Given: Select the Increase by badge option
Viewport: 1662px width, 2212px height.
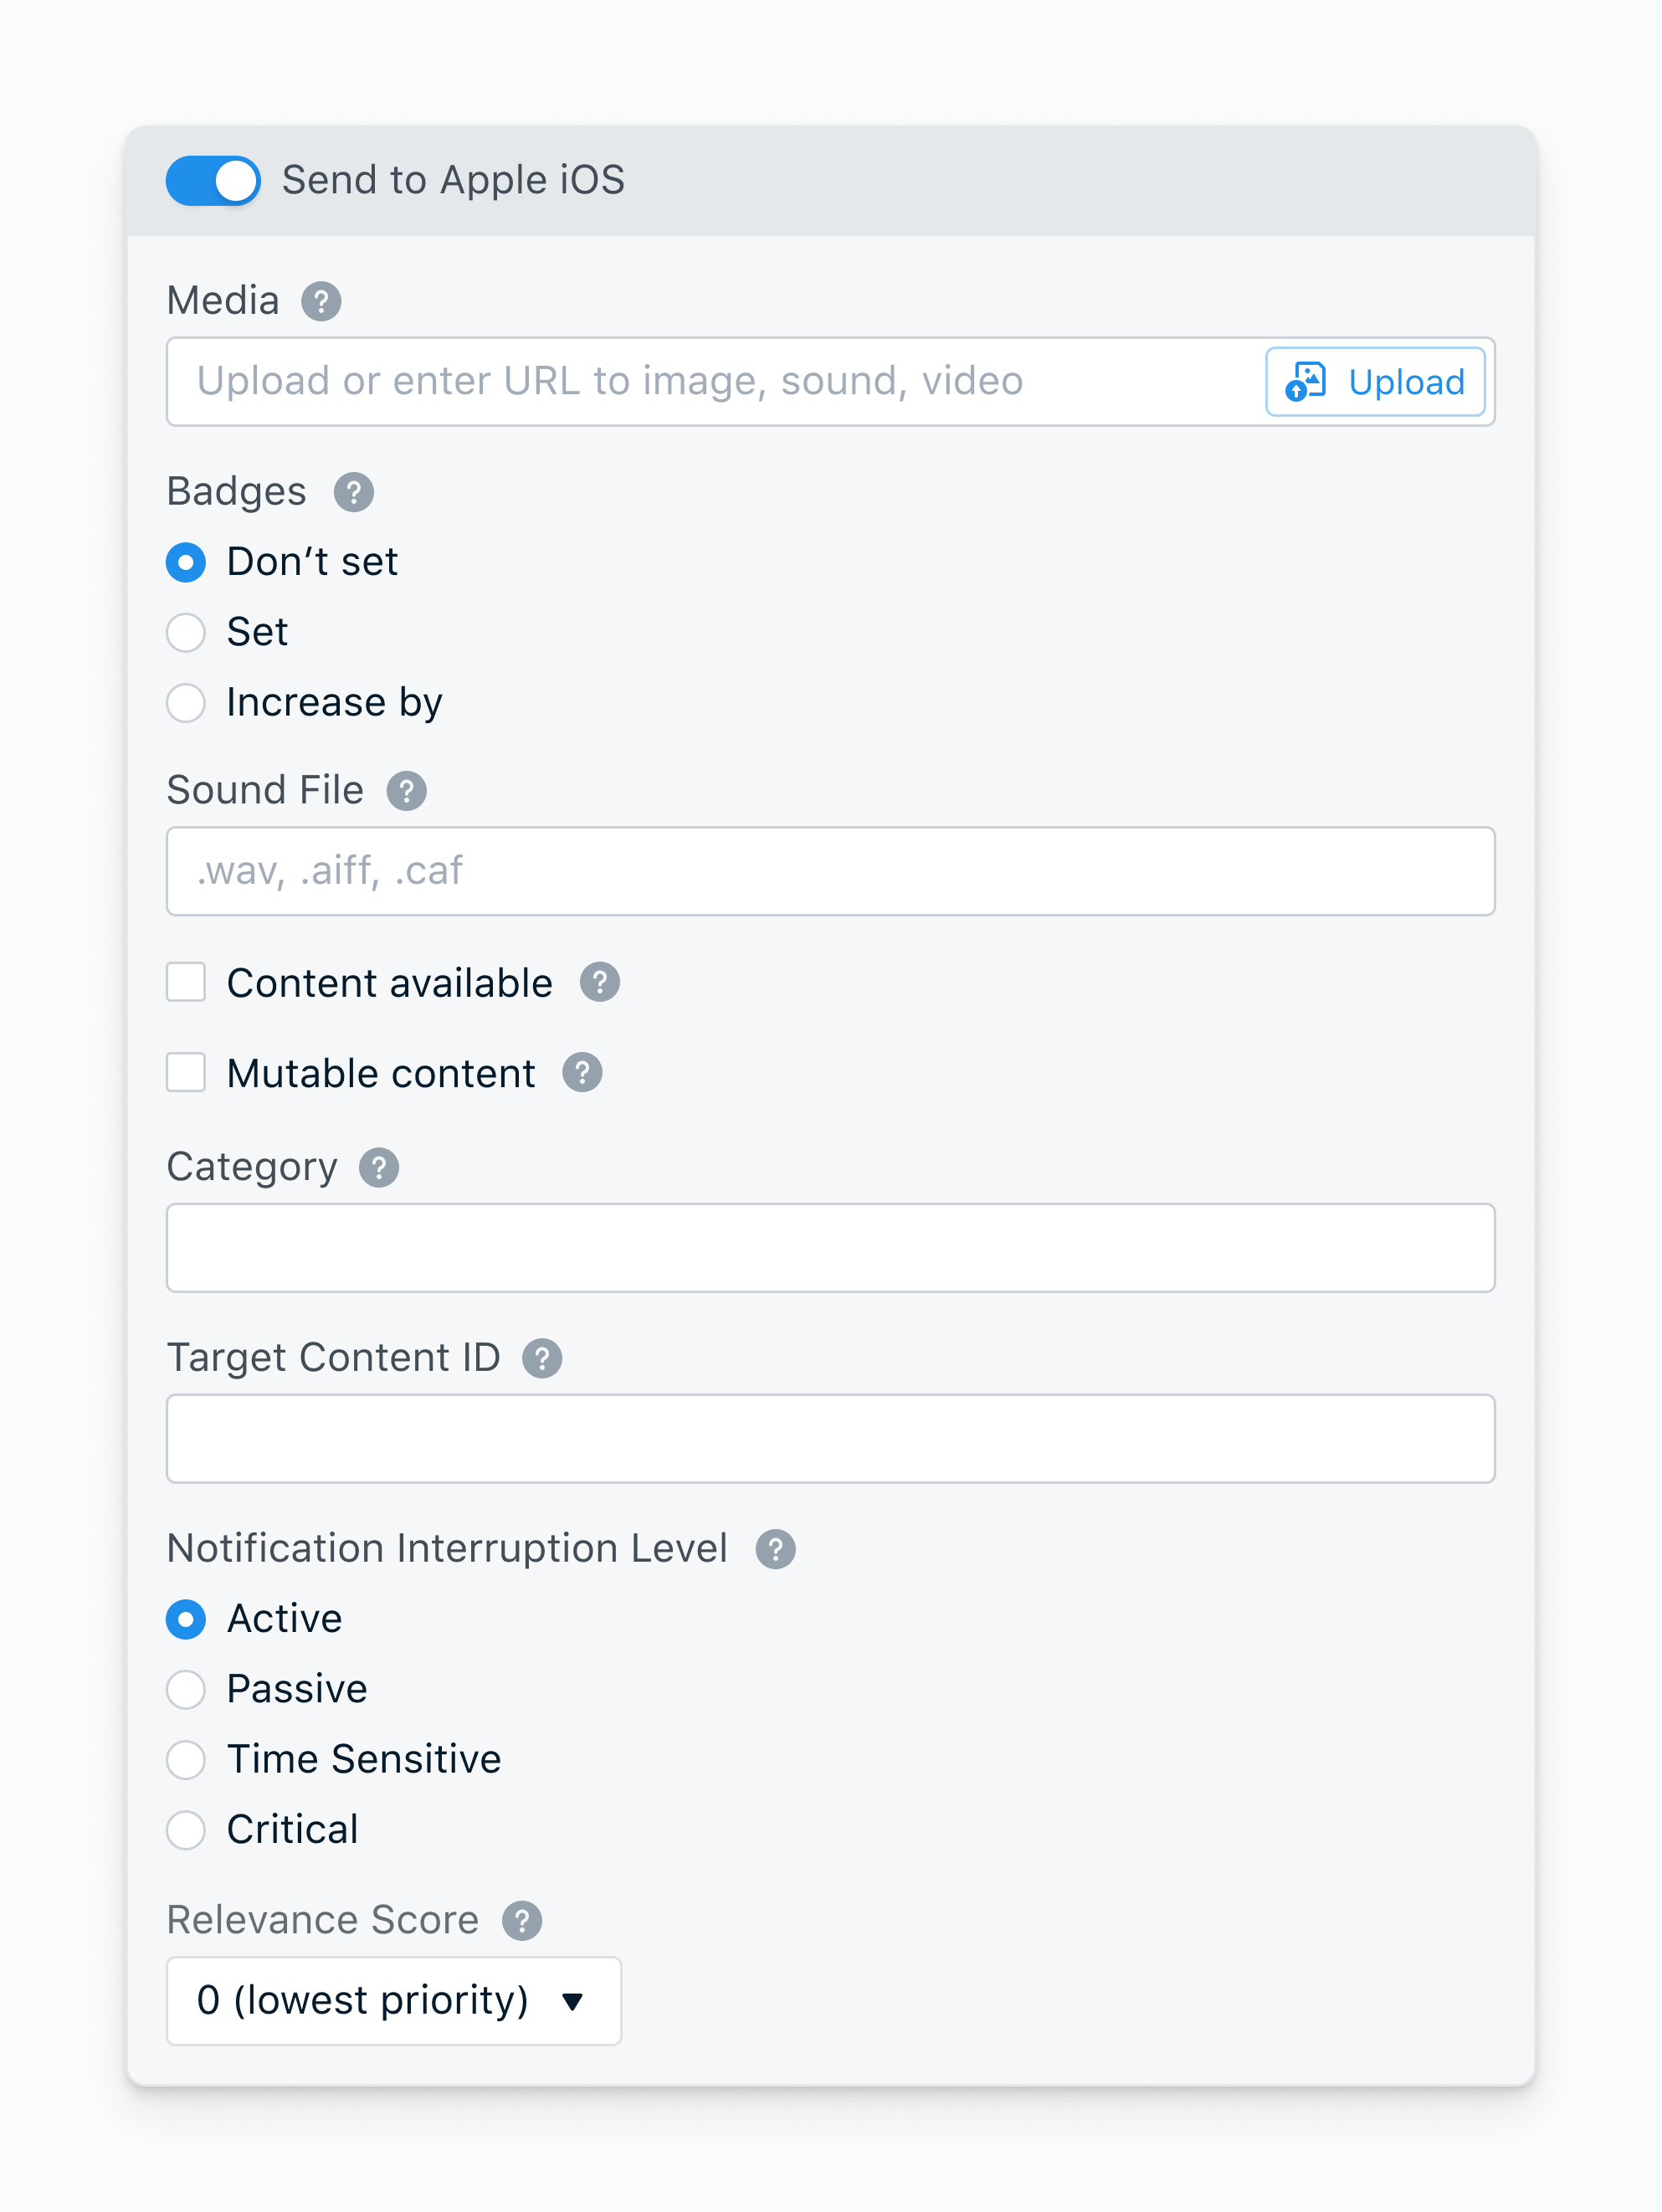Looking at the screenshot, I should point(186,703).
